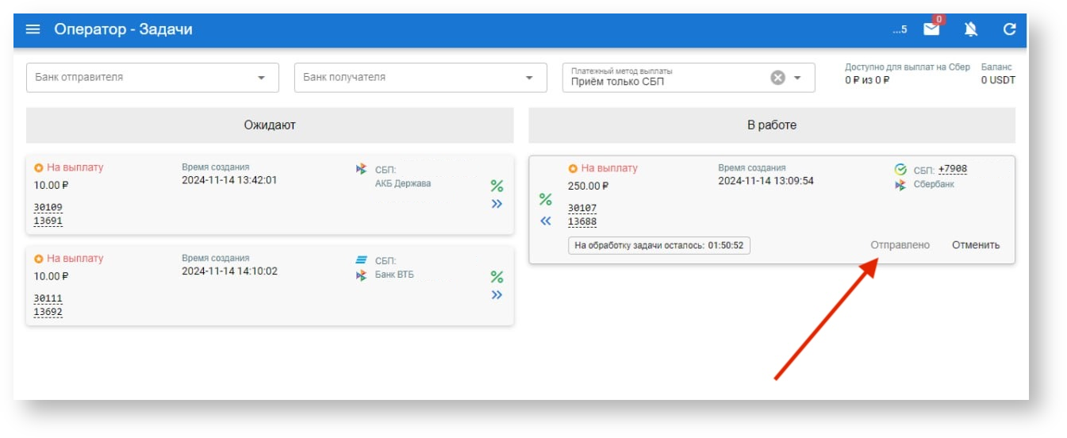
Task: Click the Отправлено button
Action: (900, 245)
